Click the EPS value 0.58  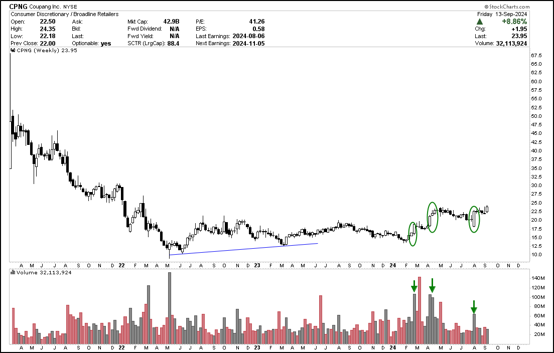[258, 29]
